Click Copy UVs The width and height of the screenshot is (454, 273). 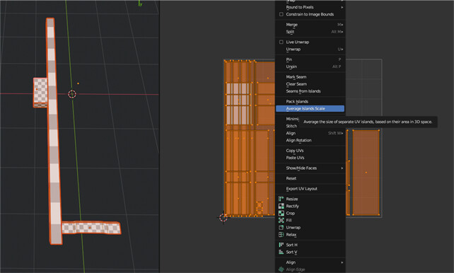tap(310, 151)
